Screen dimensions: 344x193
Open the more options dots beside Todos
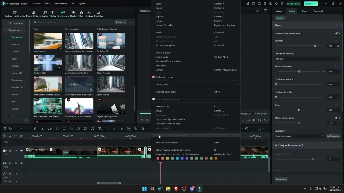coord(130,22)
